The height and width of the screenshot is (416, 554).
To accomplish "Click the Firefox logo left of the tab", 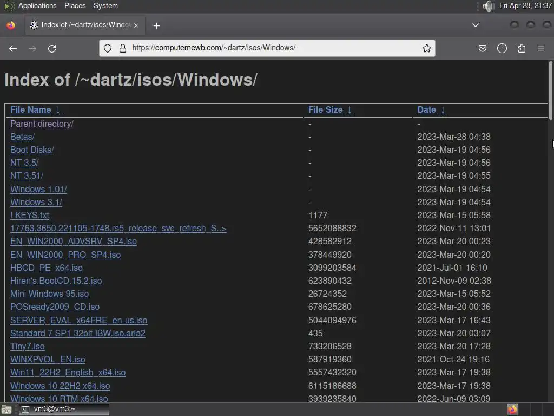I will pos(11,25).
